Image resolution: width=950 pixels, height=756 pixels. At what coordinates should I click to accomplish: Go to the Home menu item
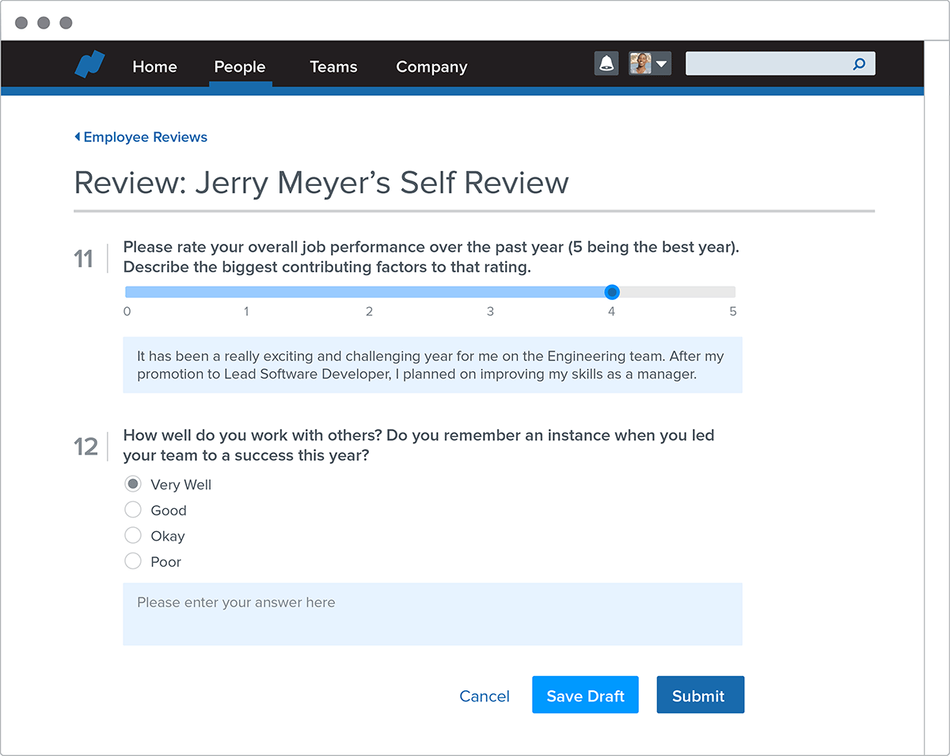coord(154,67)
